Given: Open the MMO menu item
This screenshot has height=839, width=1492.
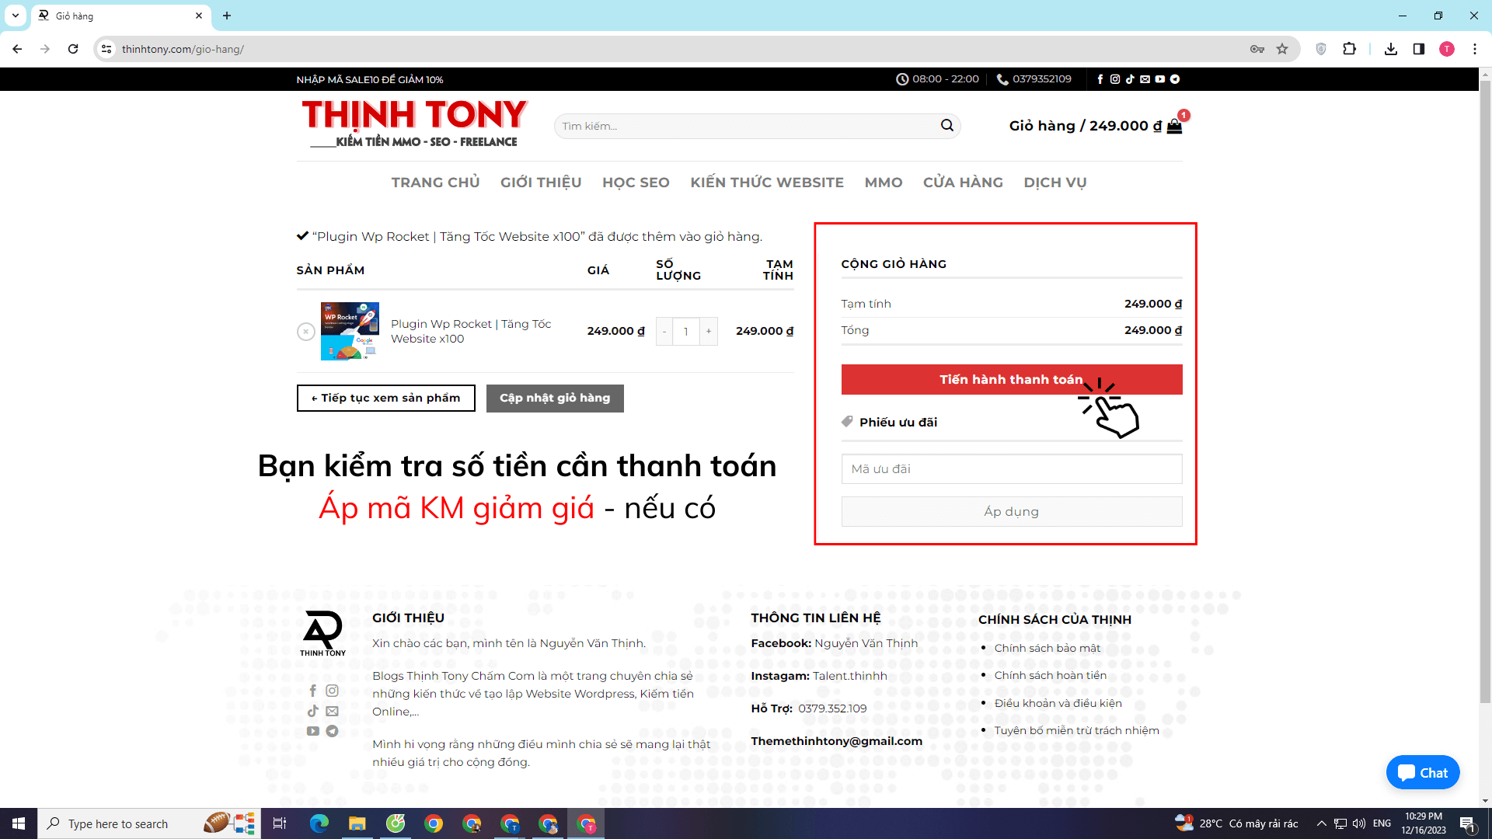Looking at the screenshot, I should pos(883,182).
